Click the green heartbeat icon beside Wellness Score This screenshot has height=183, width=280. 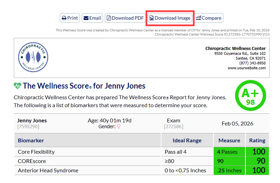18,86
